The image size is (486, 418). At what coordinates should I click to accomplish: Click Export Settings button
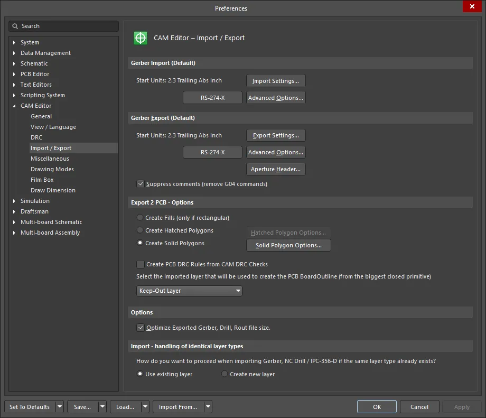(276, 135)
